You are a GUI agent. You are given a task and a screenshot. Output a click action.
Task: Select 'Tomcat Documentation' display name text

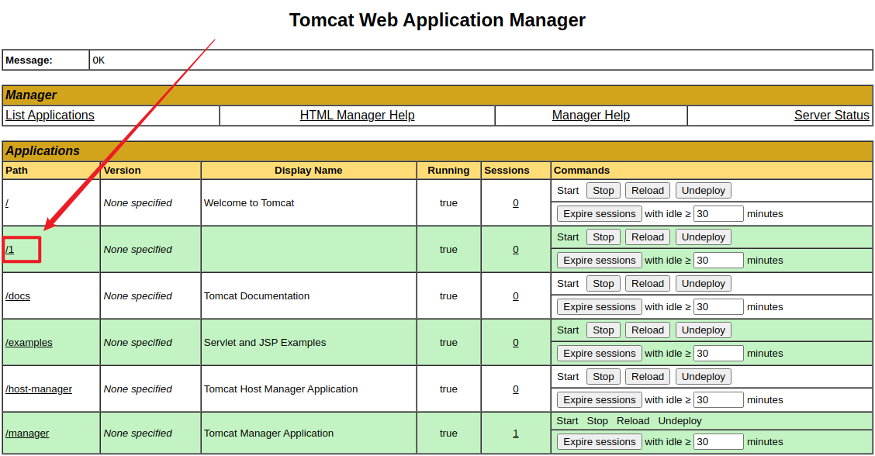[257, 295]
